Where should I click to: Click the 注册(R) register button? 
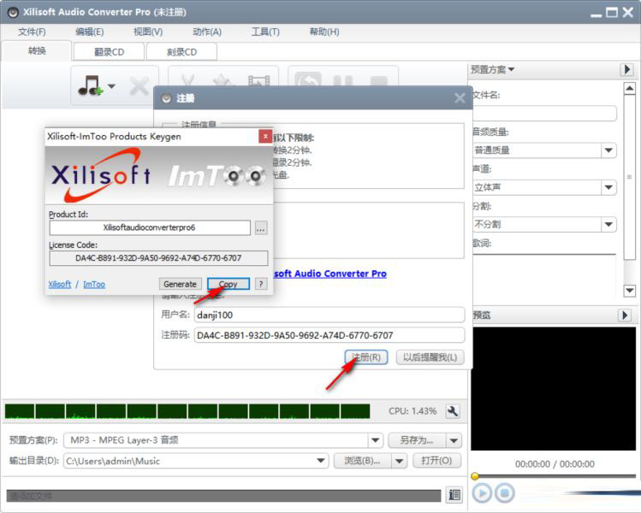(x=366, y=357)
